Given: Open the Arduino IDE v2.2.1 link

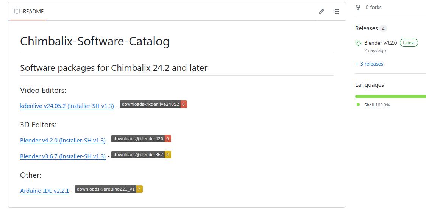Looking at the screenshot, I should click(44, 191).
